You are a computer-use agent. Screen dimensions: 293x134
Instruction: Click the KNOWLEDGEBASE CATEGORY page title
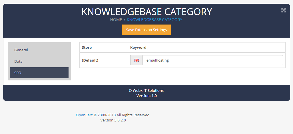147,12
